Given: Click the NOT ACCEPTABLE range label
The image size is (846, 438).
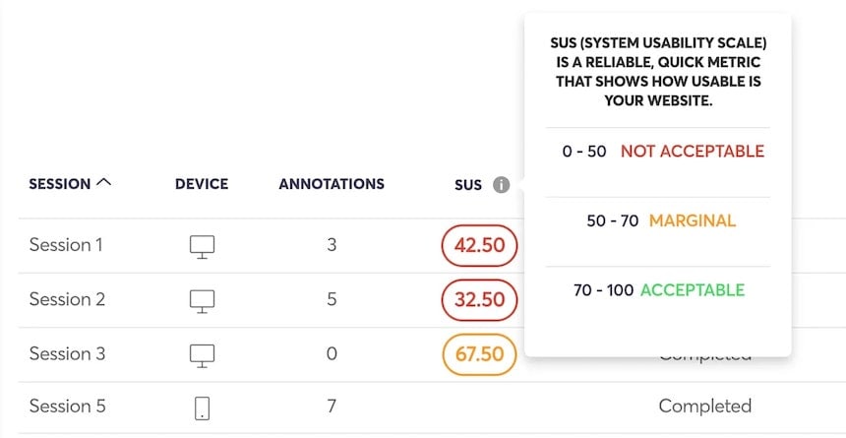Looking at the screenshot, I should point(692,152).
